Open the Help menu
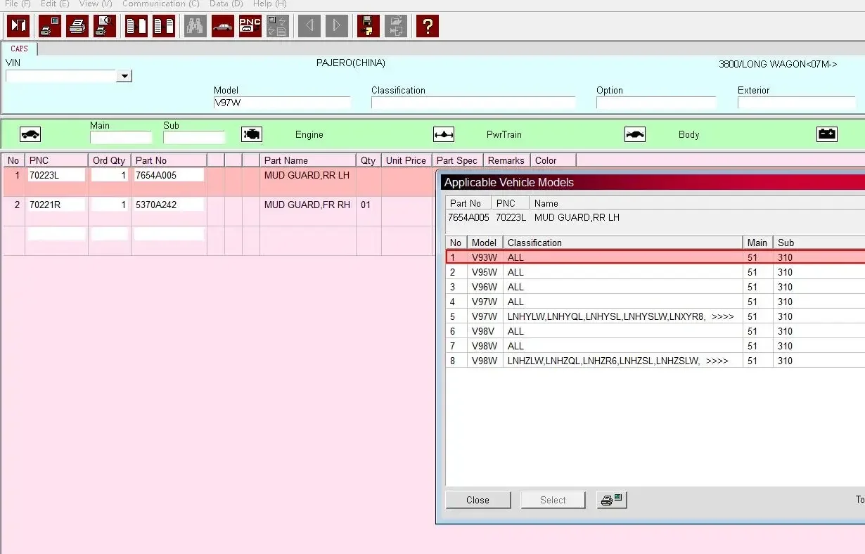 270,4
